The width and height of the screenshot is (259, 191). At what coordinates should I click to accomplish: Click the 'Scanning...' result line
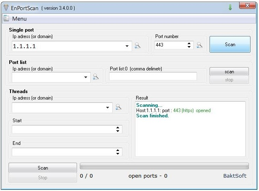coord(149,105)
